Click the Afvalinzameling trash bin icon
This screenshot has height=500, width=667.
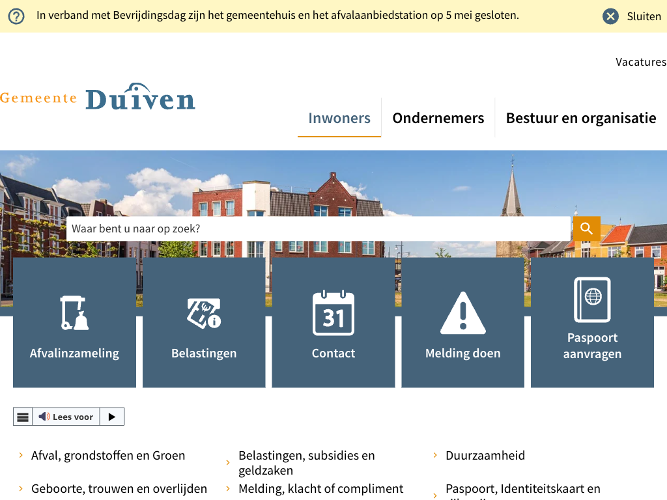[74, 312]
